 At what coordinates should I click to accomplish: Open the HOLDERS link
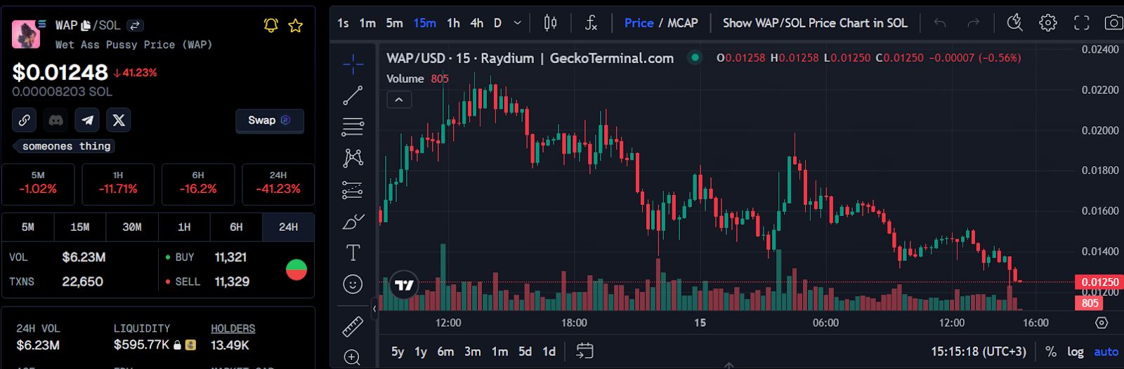pyautogui.click(x=233, y=328)
